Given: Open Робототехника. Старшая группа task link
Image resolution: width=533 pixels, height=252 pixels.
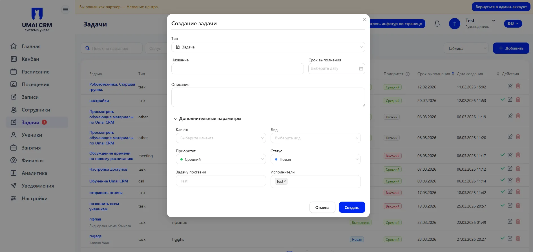Looking at the screenshot, I should [x=112, y=87].
